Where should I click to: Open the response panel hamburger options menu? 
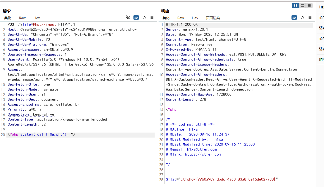(310, 17)
